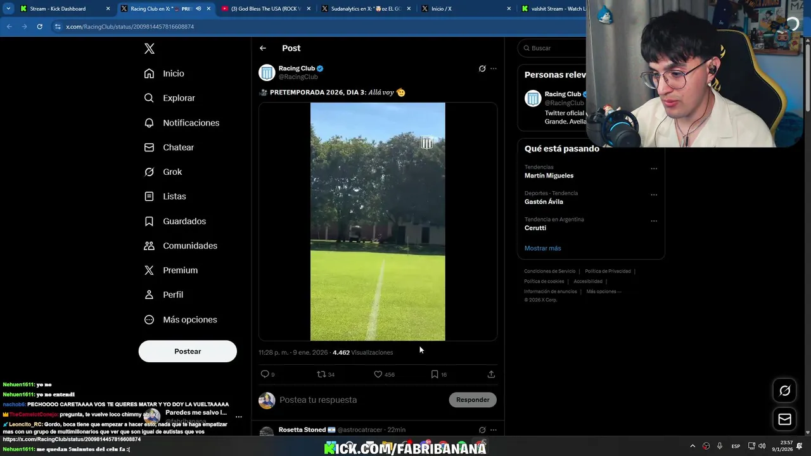Screen dimensions: 811x456
Task: Open Explorar search page
Action: coord(169,98)
